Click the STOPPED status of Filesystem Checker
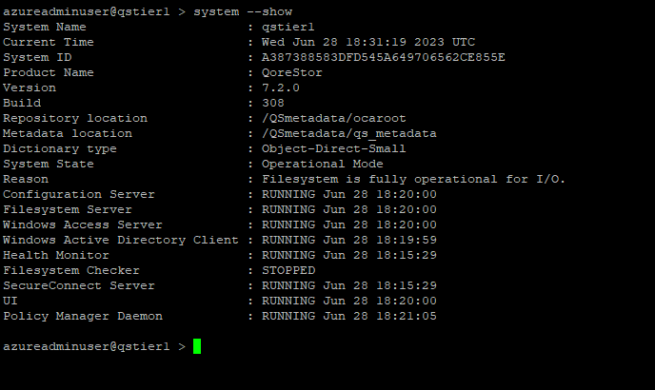 pos(288,270)
